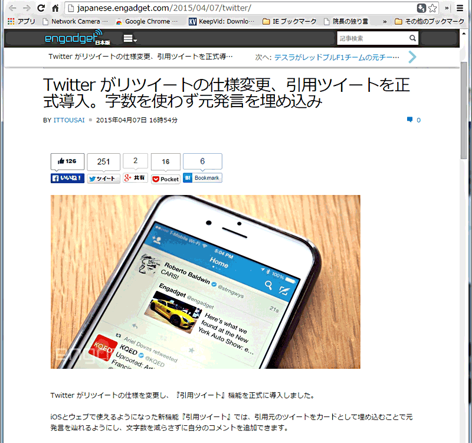Bookmark this page with the star icon
This screenshot has width=472, height=443.
432,8
